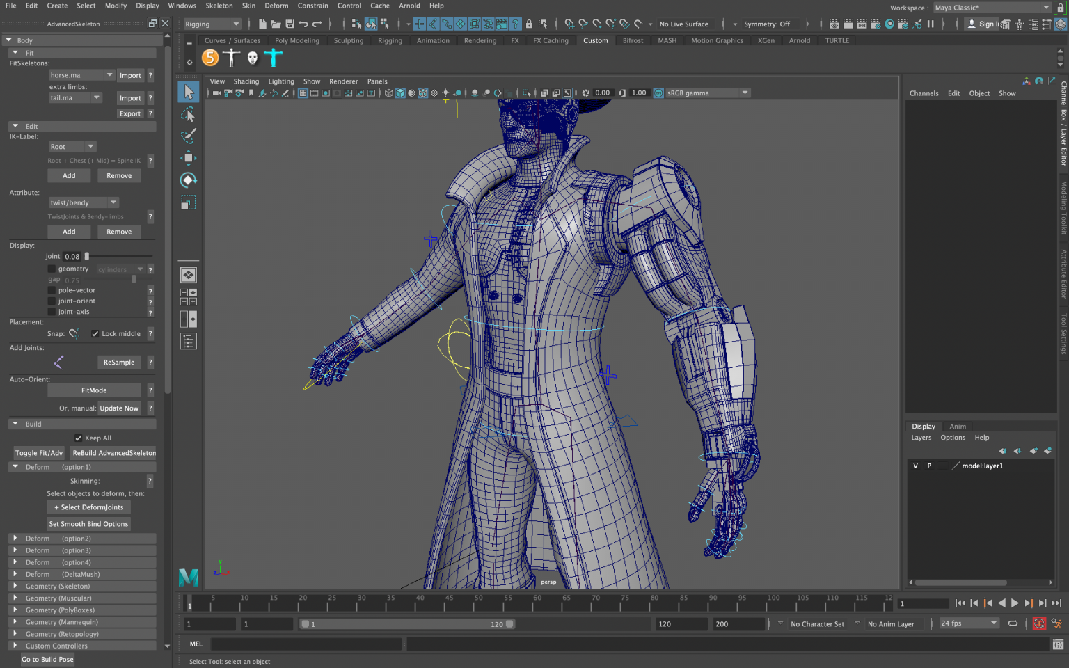
Task: Uncheck the Keep All checkbox
Action: point(79,438)
